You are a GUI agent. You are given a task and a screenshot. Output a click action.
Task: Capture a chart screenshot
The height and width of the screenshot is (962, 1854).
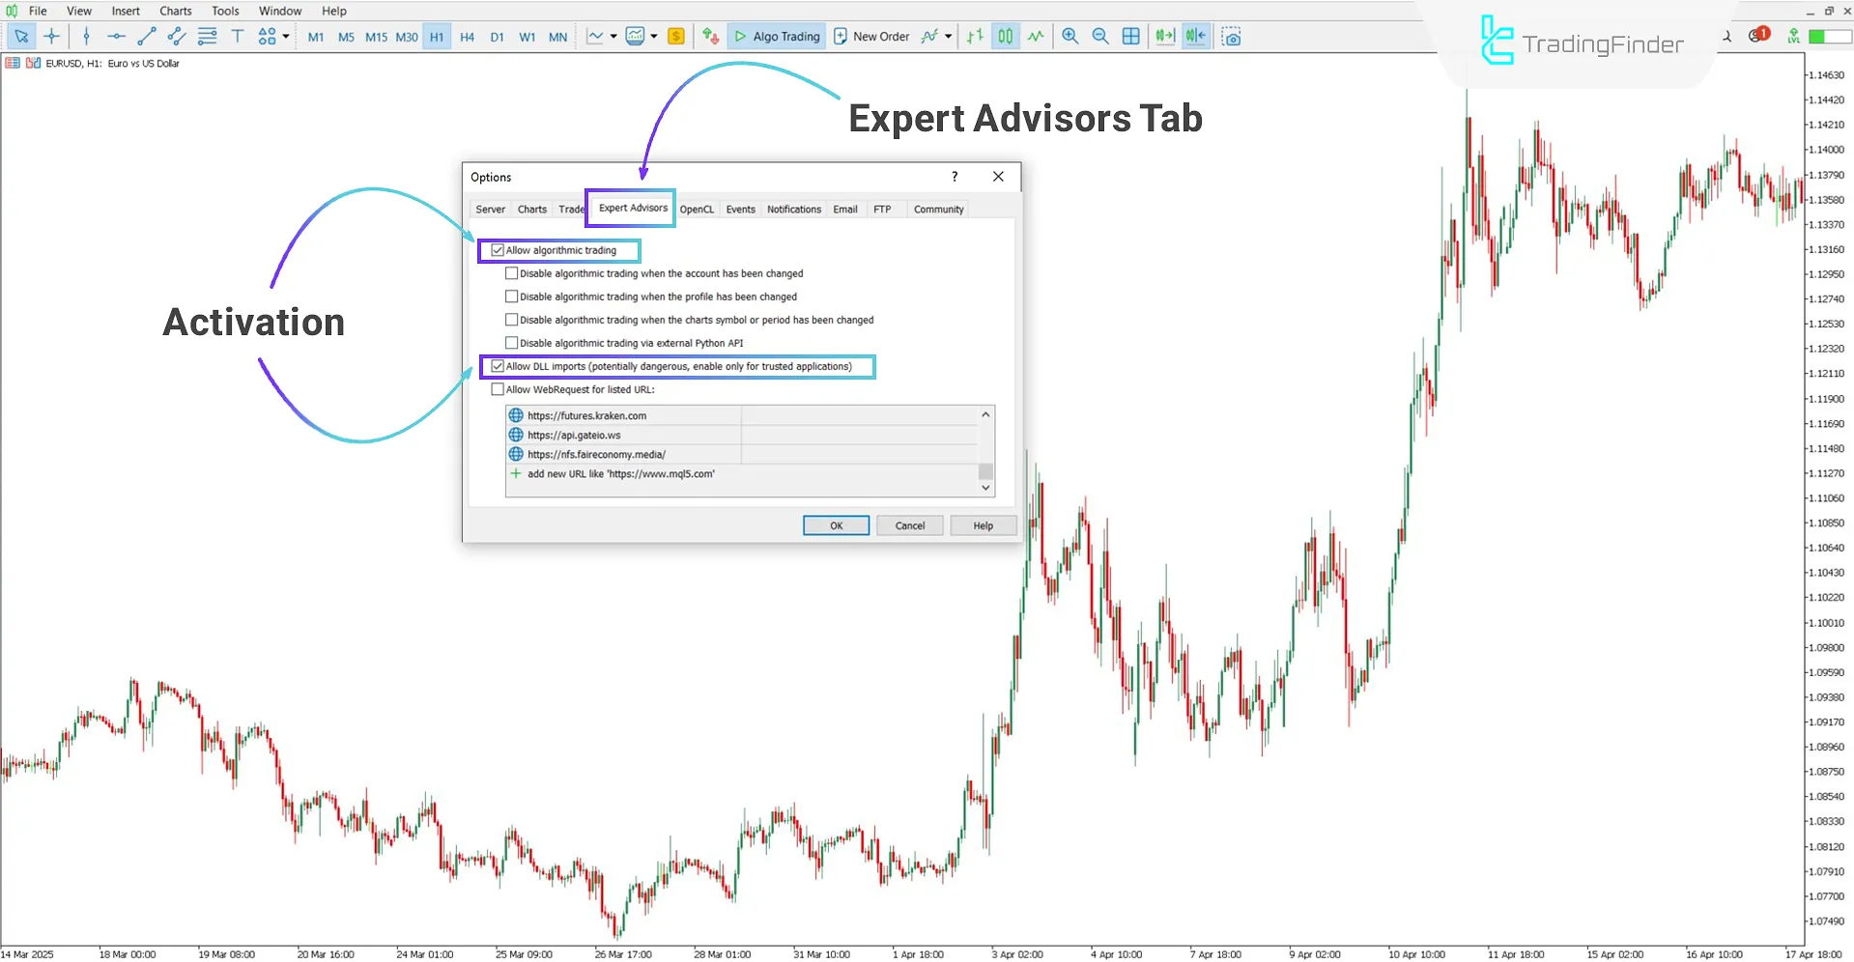tap(1231, 36)
